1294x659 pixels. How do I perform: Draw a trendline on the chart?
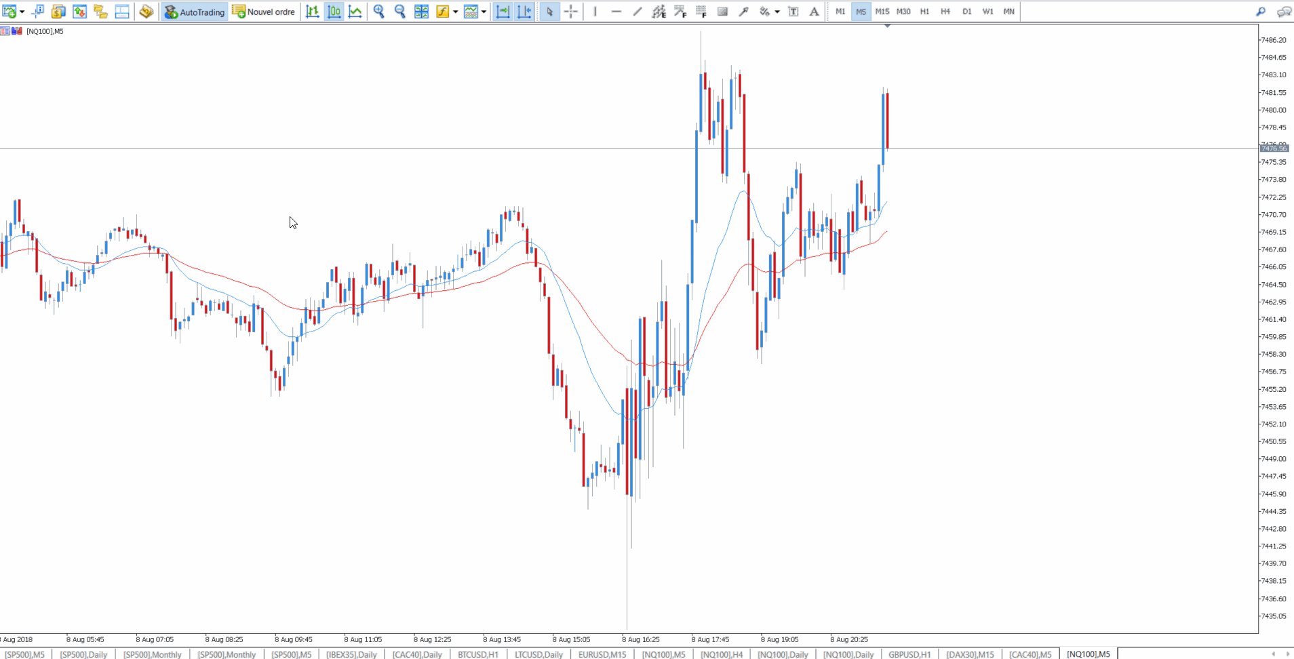point(637,12)
